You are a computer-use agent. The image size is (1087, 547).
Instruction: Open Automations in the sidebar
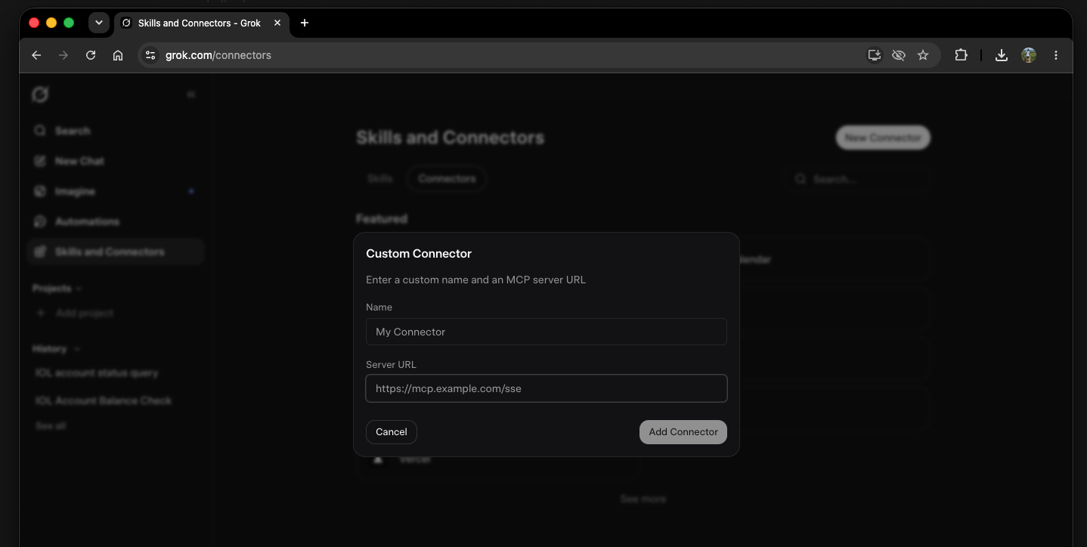(116, 221)
